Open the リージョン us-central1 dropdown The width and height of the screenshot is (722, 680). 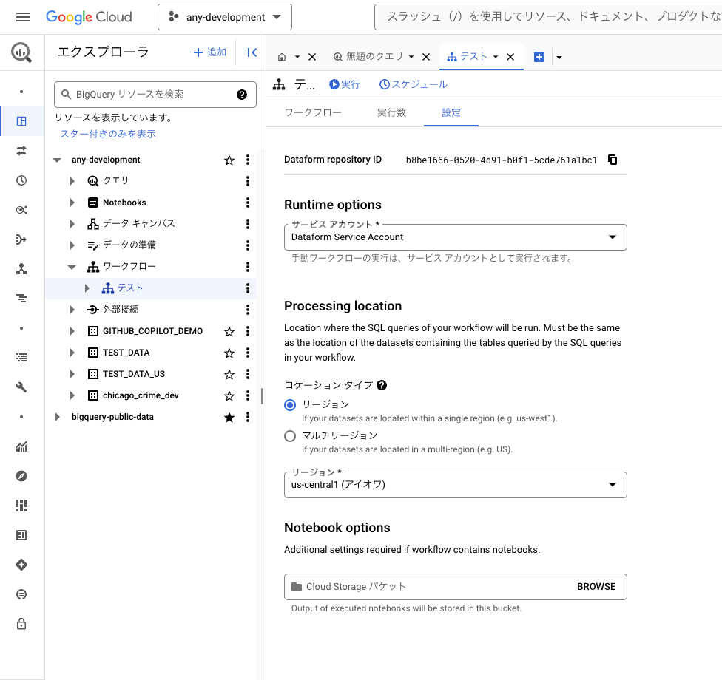click(x=456, y=485)
